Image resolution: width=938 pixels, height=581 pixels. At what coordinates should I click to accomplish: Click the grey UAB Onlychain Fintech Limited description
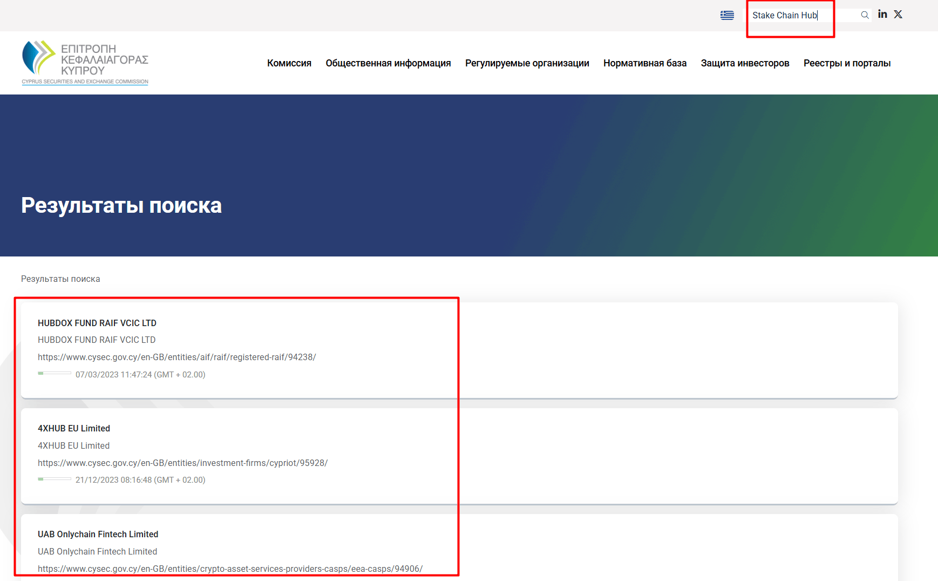click(x=98, y=551)
